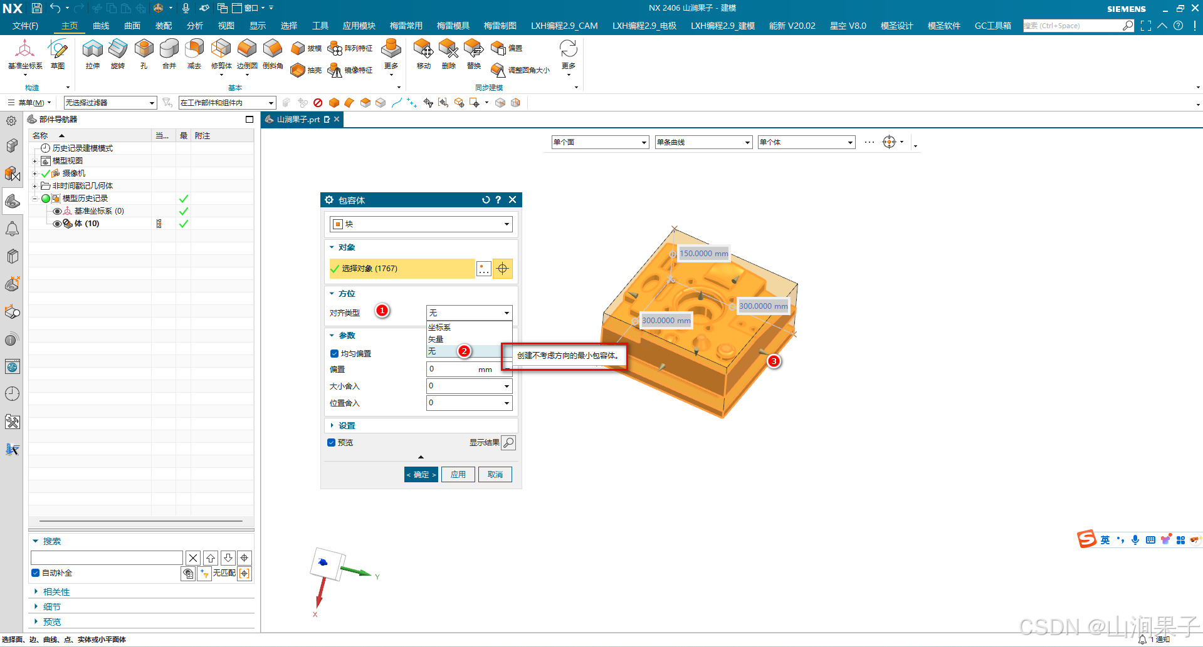Viewport: 1203px width, 647px height.
Task: Click the navigator search input field
Action: coord(107,558)
